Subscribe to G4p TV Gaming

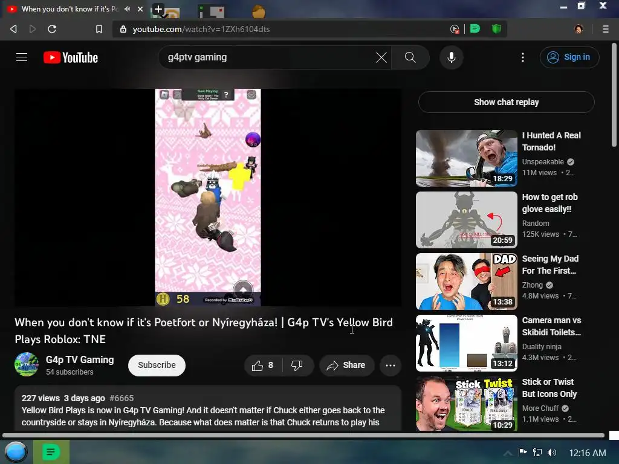tap(157, 365)
